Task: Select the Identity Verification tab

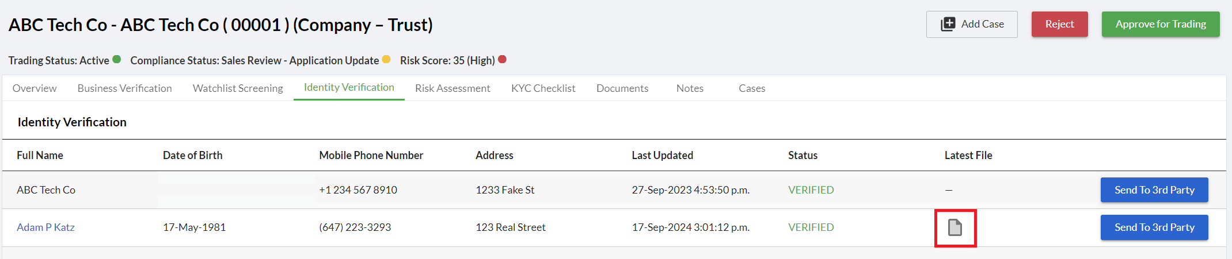Action: (x=349, y=87)
